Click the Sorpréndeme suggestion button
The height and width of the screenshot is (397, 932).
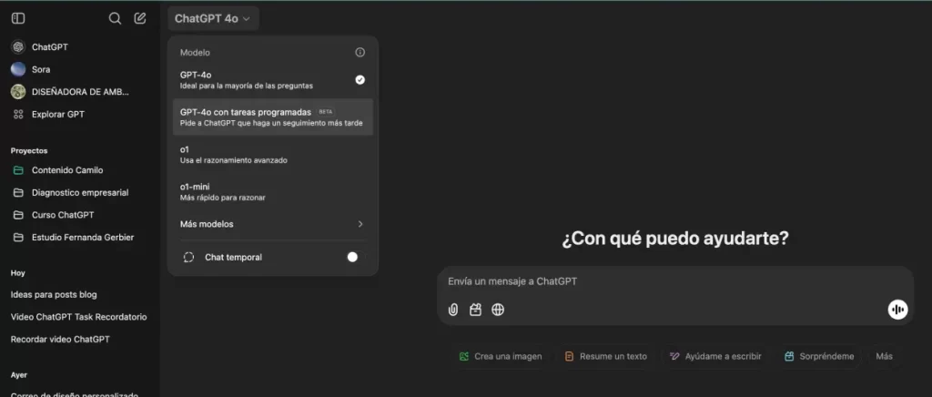tap(819, 357)
